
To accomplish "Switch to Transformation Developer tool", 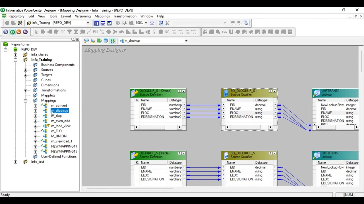I will (100, 41).
